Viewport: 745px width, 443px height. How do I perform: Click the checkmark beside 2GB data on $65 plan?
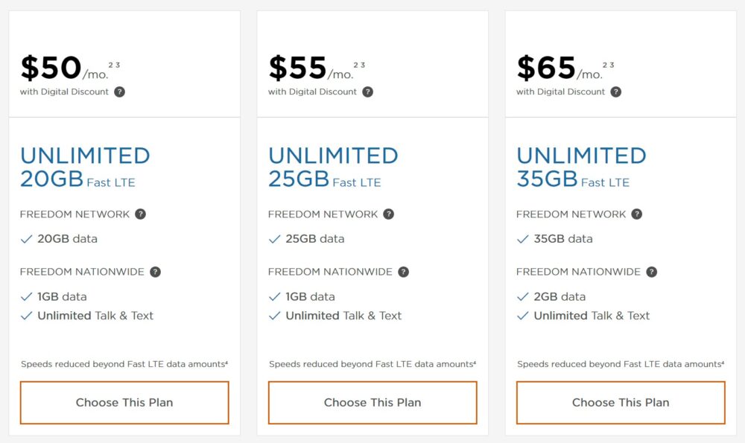[521, 296]
